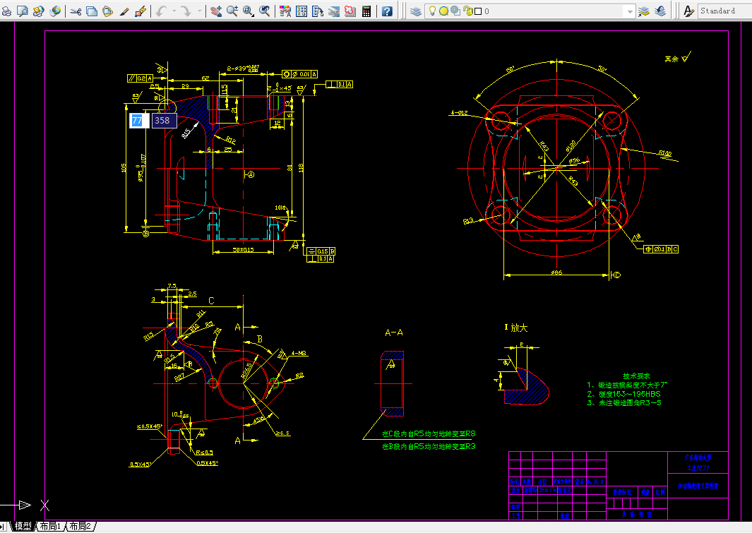Click the Redo arrow
The height and width of the screenshot is (533, 752).
coord(186,11)
